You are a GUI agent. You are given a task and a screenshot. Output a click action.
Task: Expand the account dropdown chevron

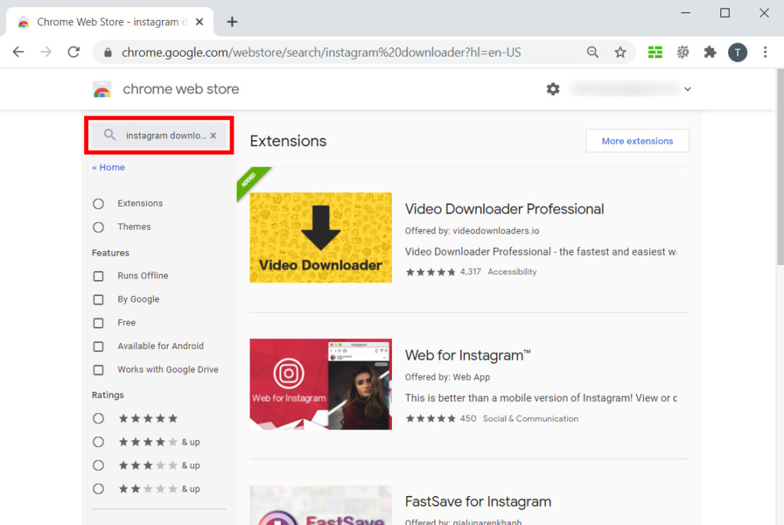tap(688, 89)
